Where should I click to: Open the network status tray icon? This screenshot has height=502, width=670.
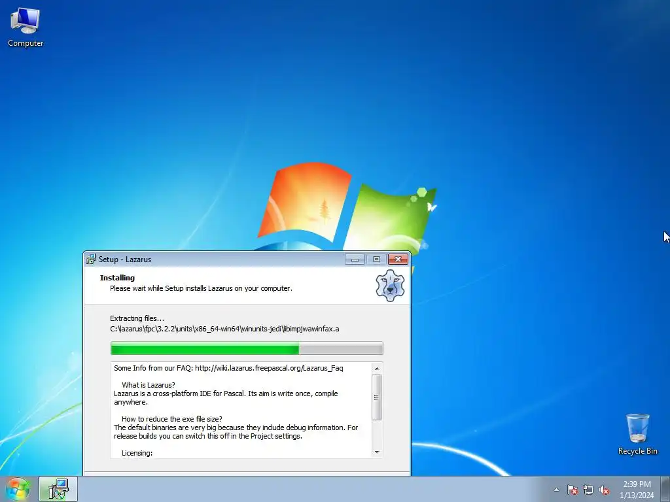(x=588, y=490)
